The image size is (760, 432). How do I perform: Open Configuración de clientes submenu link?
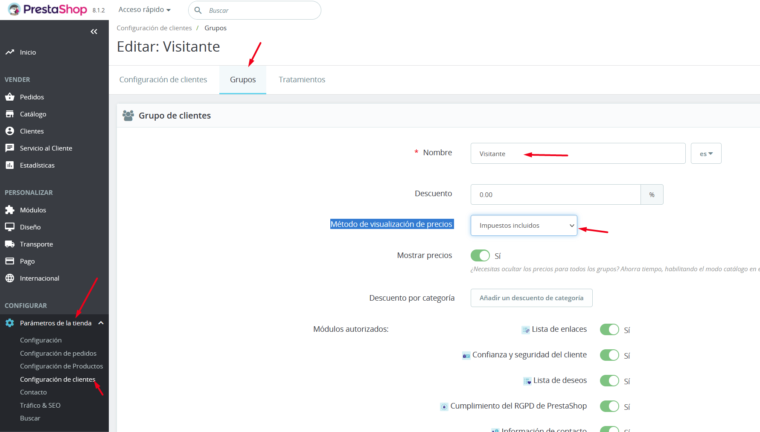click(x=58, y=380)
